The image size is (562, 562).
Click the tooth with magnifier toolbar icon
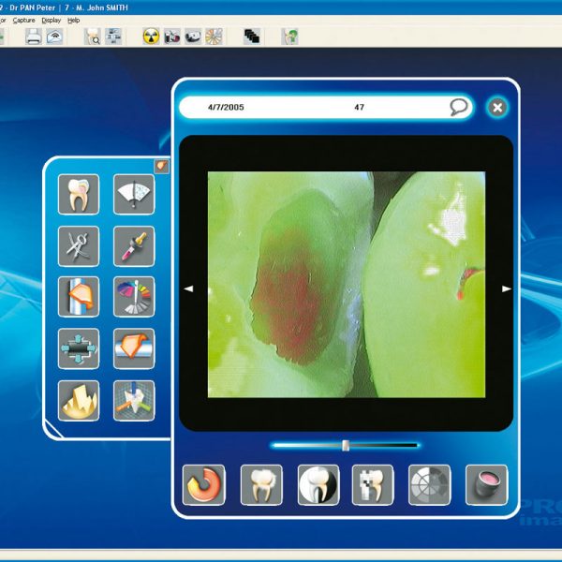[93, 37]
